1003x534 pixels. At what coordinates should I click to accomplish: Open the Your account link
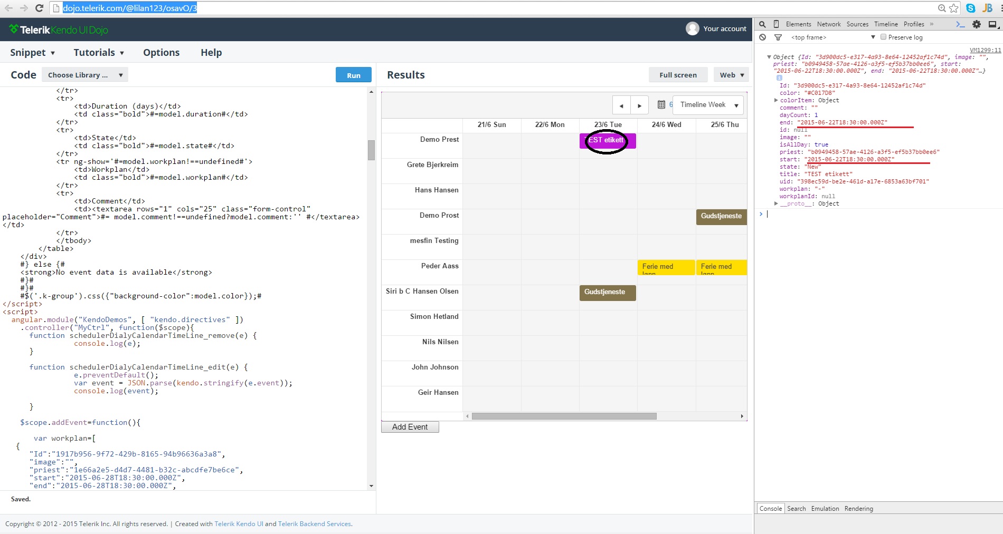point(725,28)
